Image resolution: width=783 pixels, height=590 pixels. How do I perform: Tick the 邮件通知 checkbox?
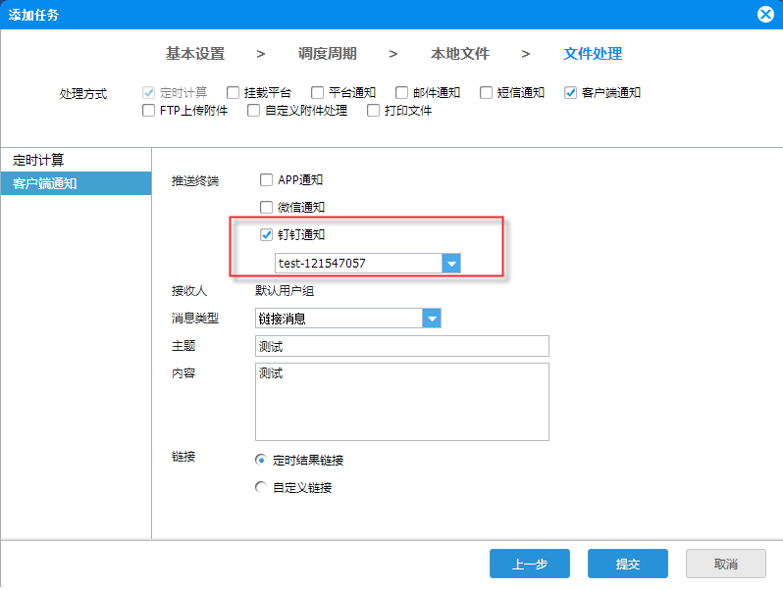401,93
